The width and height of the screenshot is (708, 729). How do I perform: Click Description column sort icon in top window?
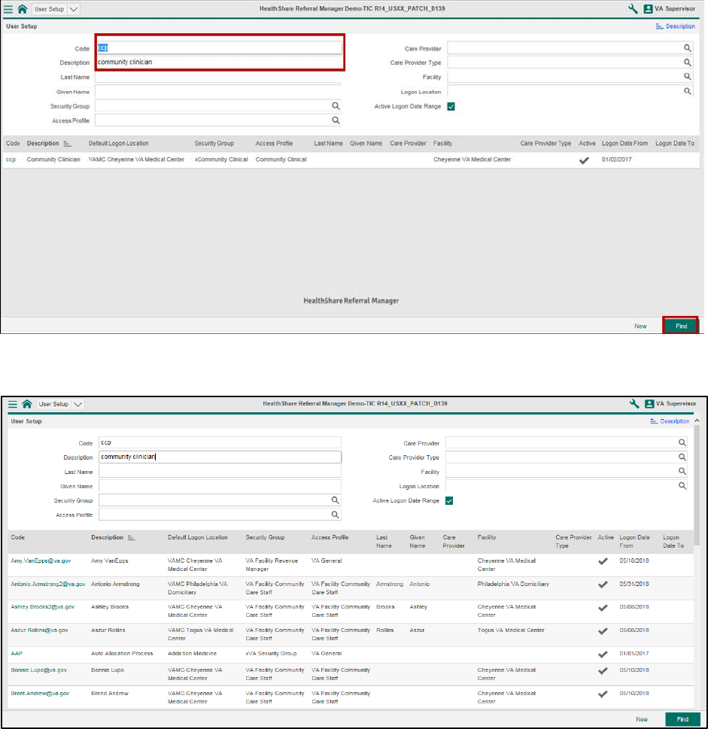(68, 144)
